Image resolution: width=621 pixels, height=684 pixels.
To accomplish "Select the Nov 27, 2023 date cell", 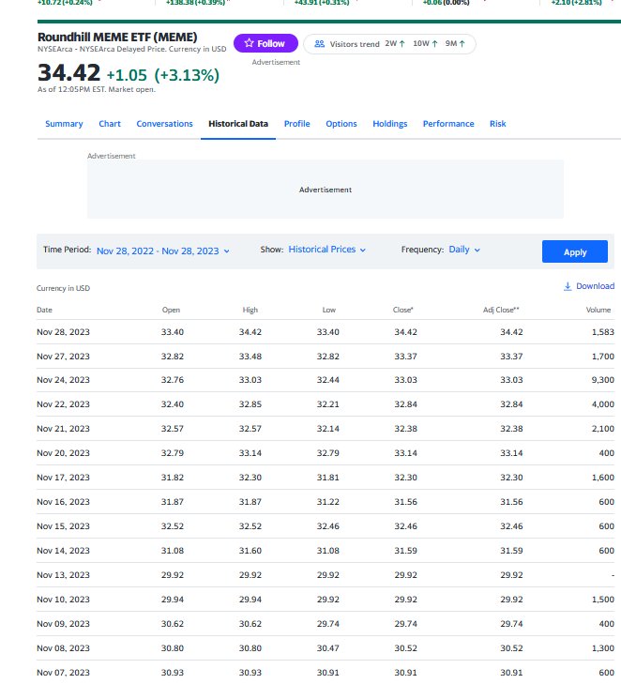I will point(63,357).
